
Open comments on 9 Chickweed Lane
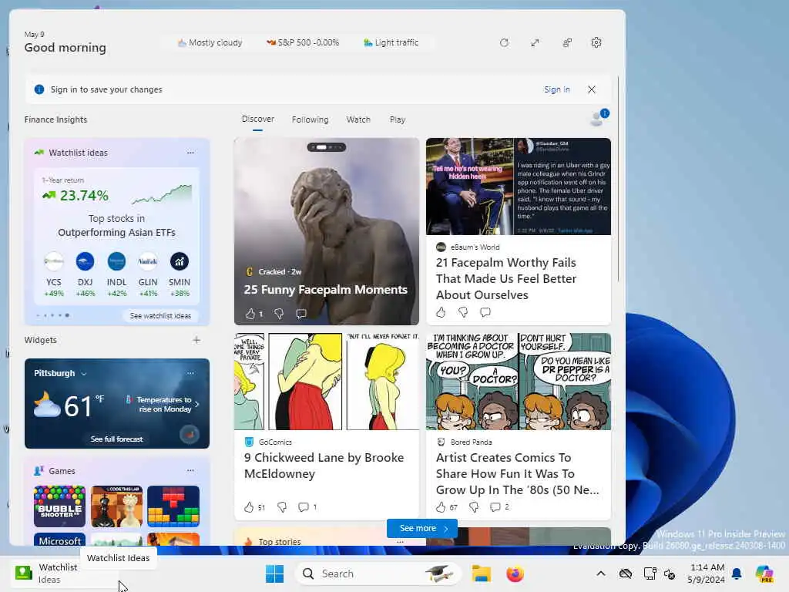[304, 507]
